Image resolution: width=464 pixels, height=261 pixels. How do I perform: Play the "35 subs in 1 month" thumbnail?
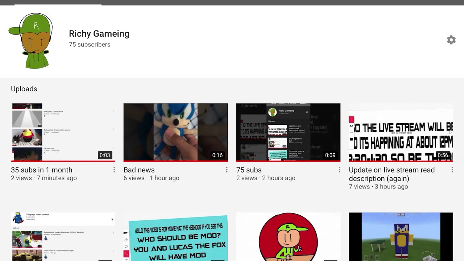[x=63, y=132]
